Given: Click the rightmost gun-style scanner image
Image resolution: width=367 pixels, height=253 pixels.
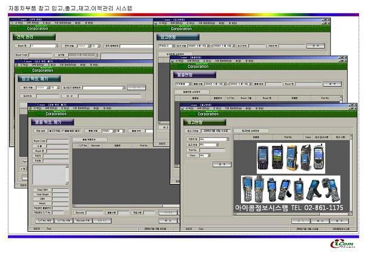Looking at the screenshot, I should coord(330,189).
